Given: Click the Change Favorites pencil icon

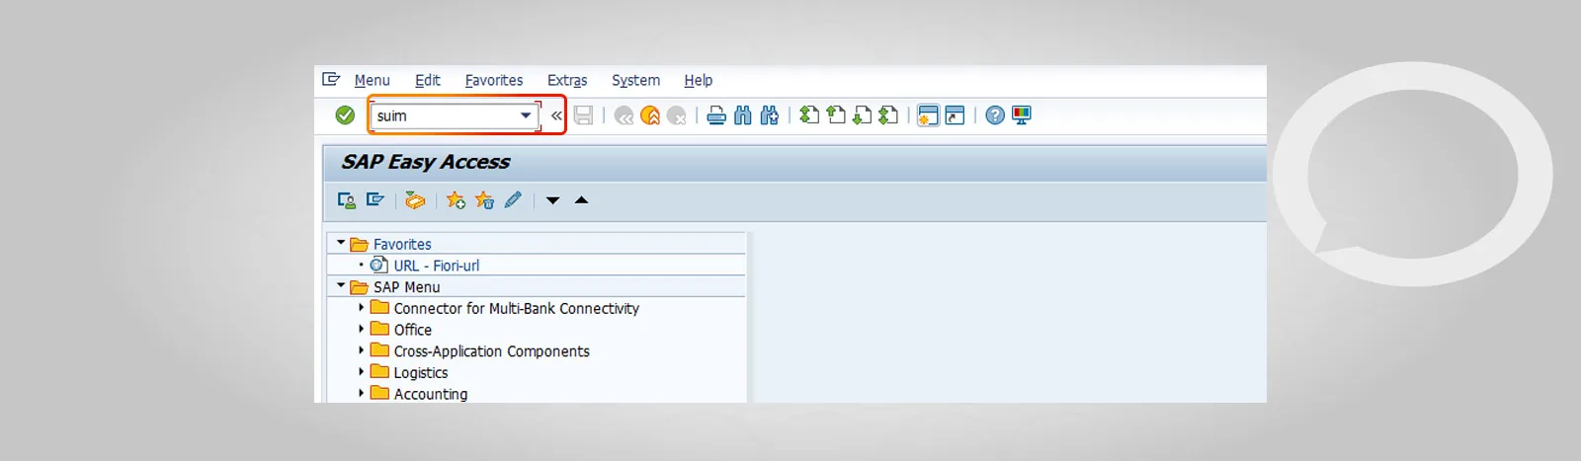Looking at the screenshot, I should [x=513, y=200].
